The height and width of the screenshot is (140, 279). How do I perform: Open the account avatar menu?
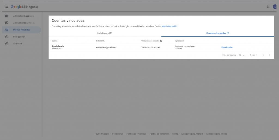(275, 7)
